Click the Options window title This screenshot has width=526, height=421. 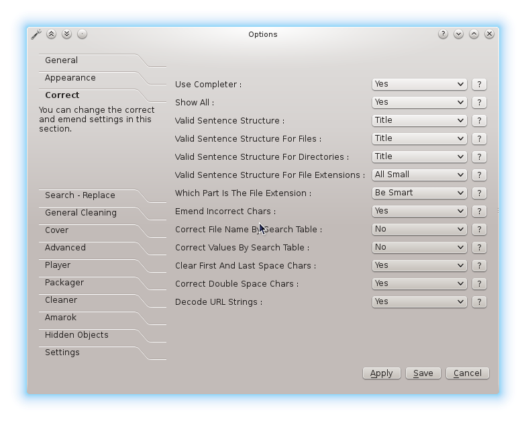[263, 34]
